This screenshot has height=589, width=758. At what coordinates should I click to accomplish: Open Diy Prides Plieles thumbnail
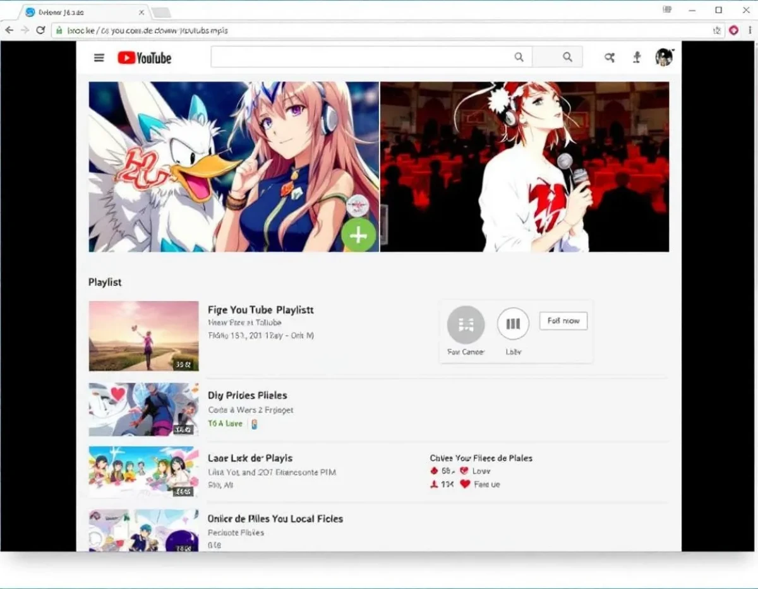pos(144,409)
